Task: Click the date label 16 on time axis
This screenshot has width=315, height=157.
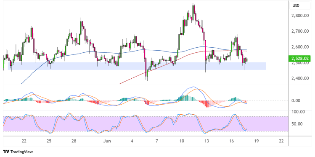Action: (231, 141)
